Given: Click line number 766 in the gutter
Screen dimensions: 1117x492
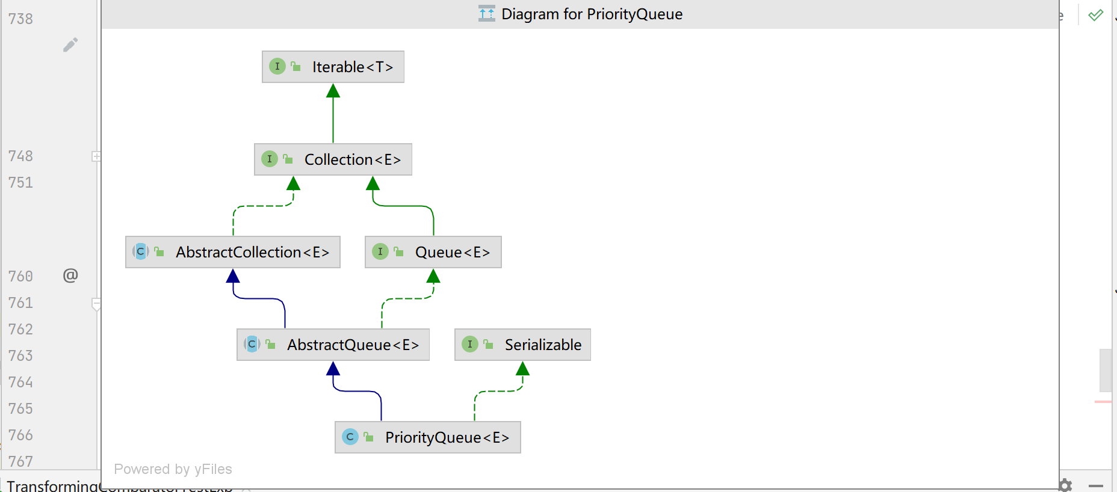Looking at the screenshot, I should [20, 435].
